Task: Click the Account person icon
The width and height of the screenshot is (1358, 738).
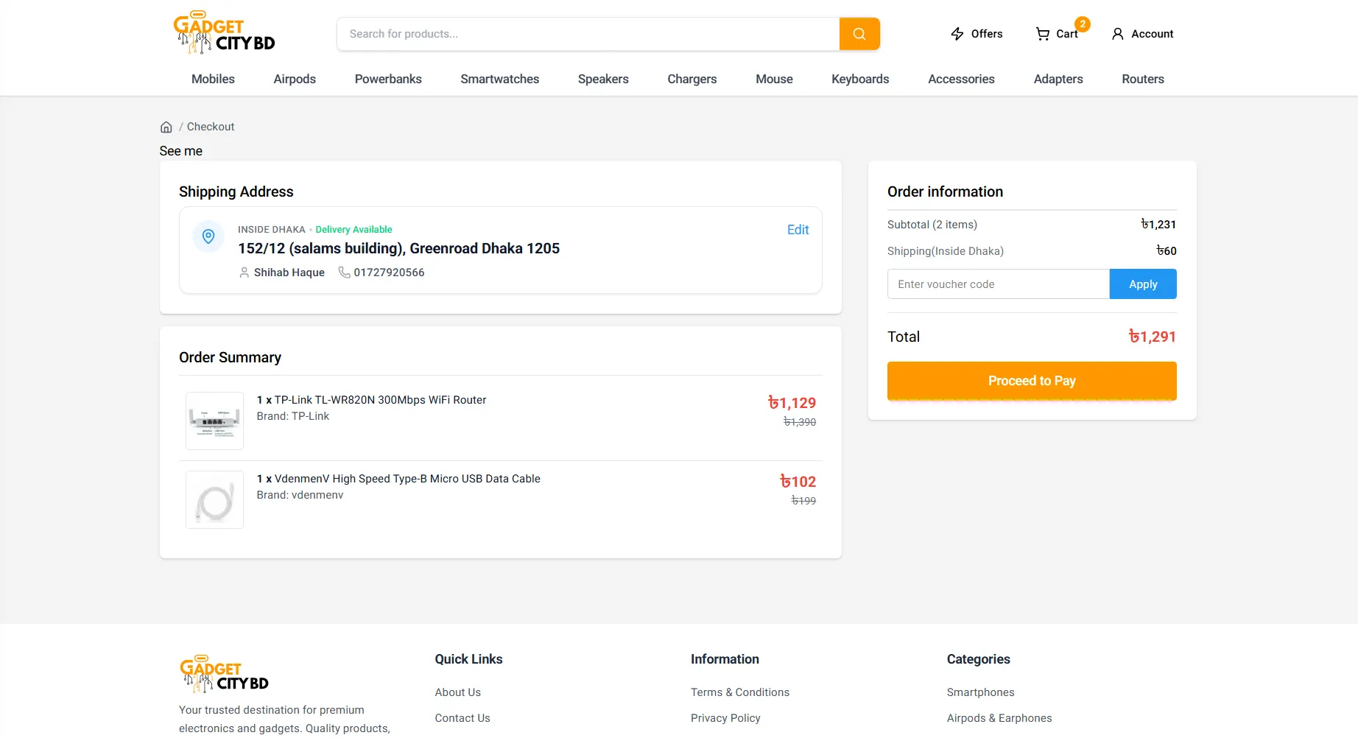Action: tap(1118, 34)
